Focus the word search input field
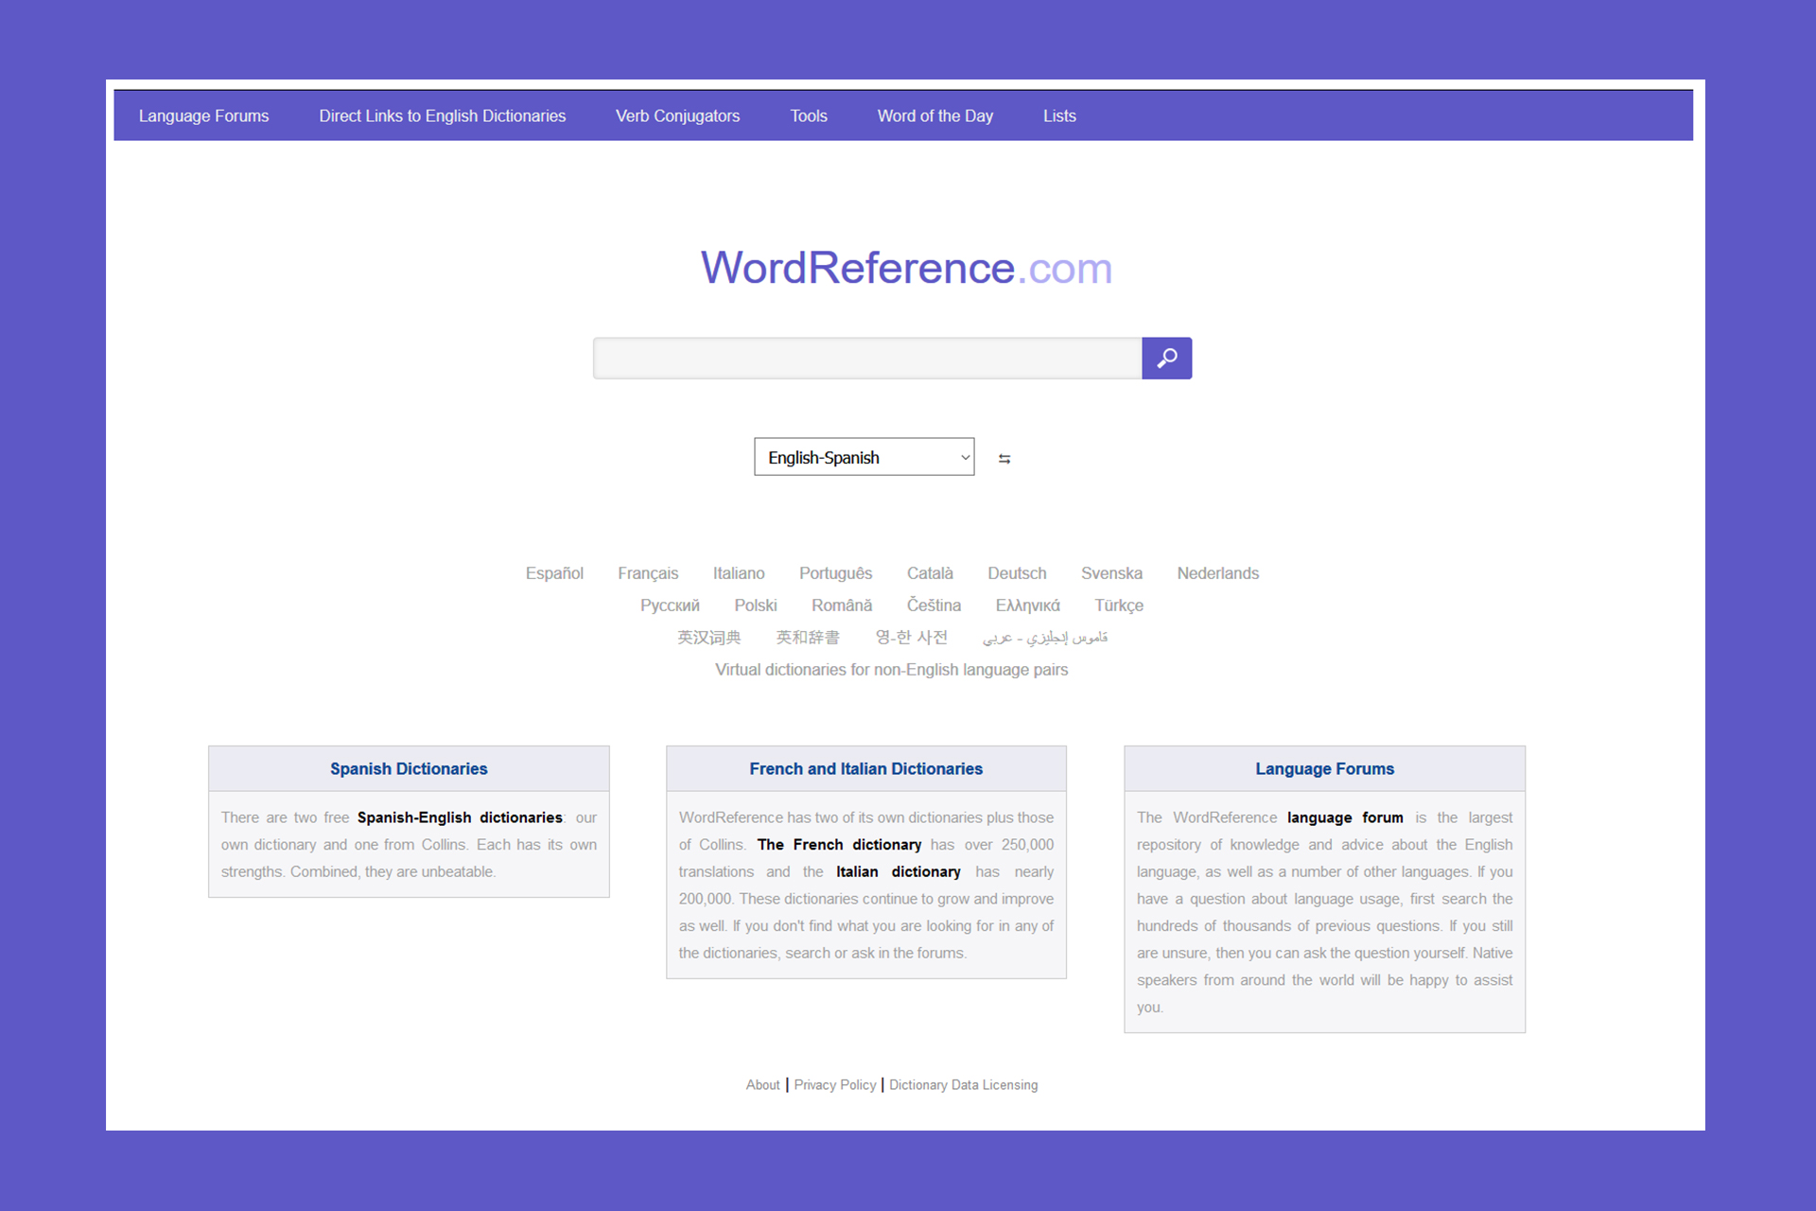Screen dimensions: 1816x1211 point(867,359)
